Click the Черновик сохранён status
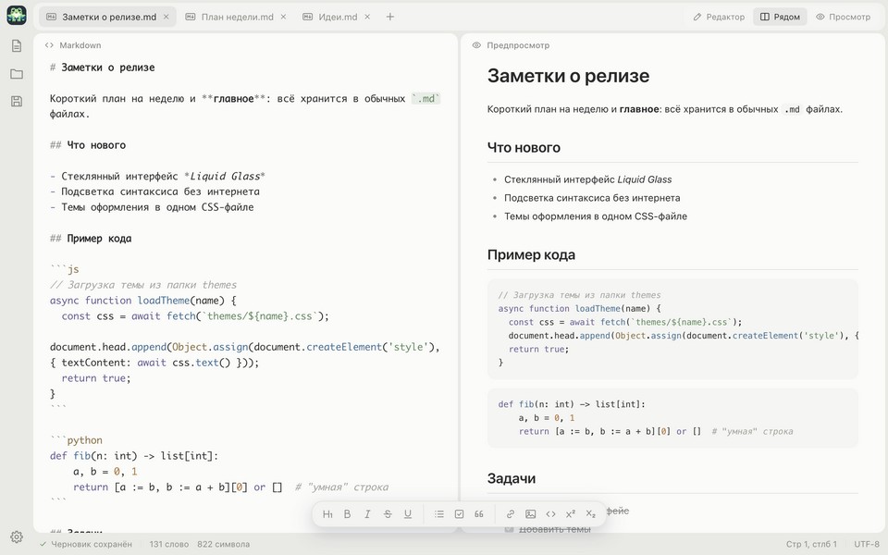The image size is (888, 555). [x=85, y=544]
